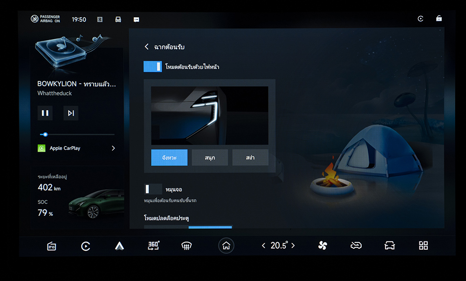The width and height of the screenshot is (466, 281).
Task: Go to the home screen
Action: tap(226, 246)
